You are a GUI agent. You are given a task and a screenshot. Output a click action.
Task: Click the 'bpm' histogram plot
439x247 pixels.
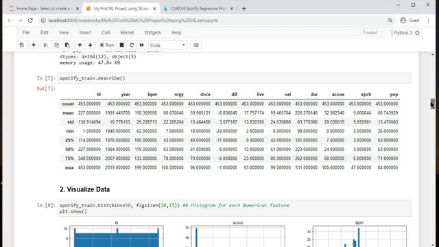pos(359,237)
